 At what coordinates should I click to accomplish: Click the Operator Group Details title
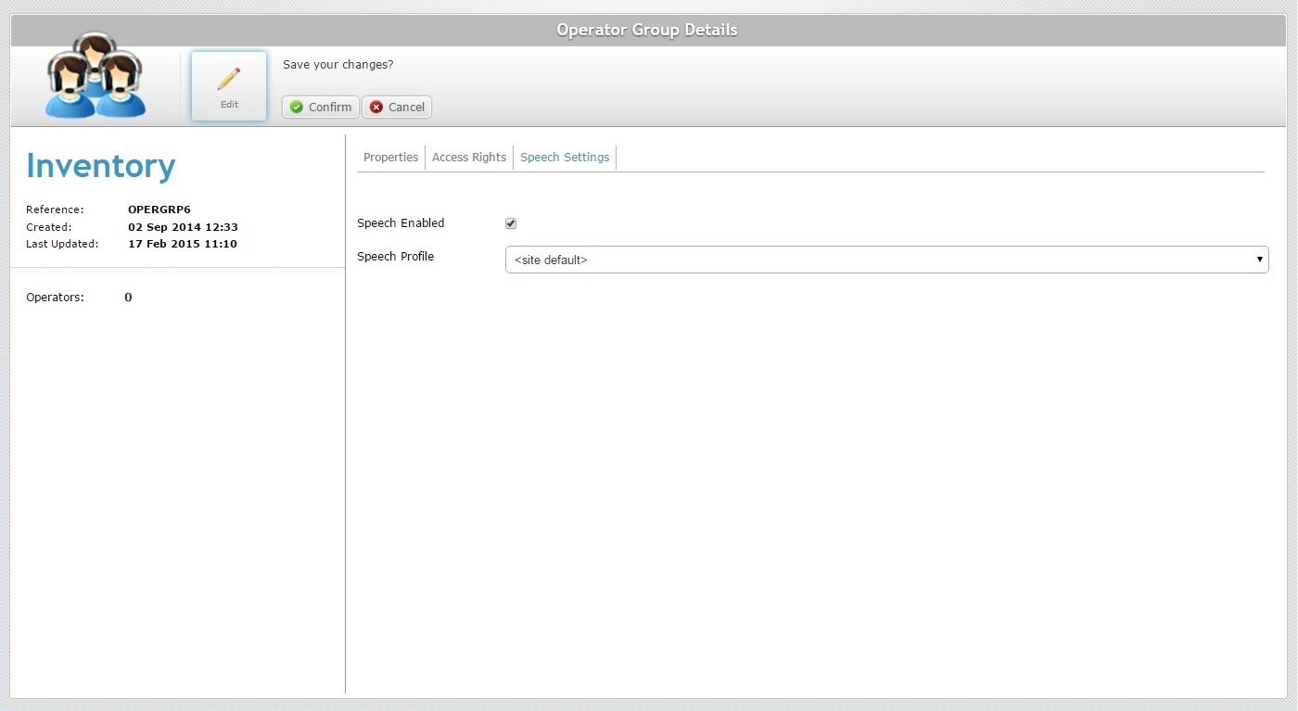[647, 30]
